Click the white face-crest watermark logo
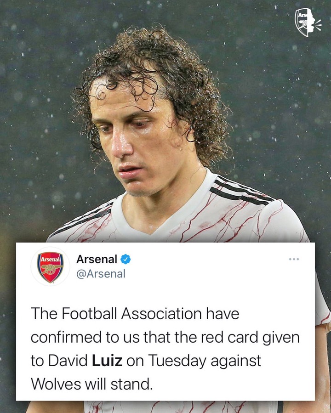Viewport: 331px width, 413px height. (x=308, y=22)
